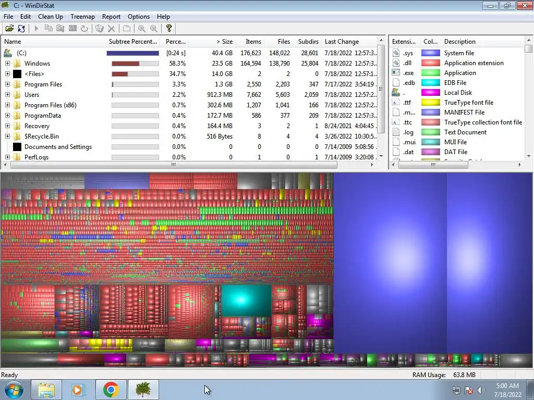Screen dimensions: 534x400
Task: Select the (C:) drive icon in tree
Action: point(8,53)
